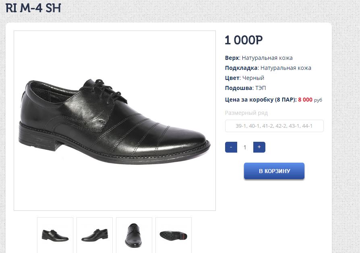Click the quantity input field

pos(245,147)
